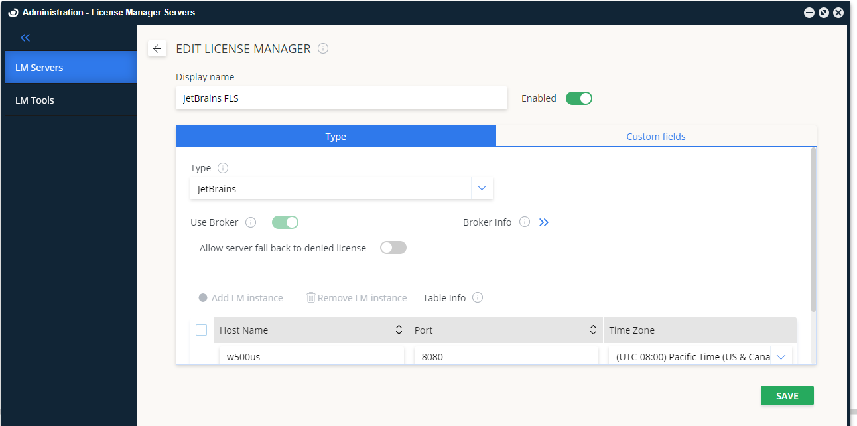857x426 pixels.
Task: Open the Edit License Manager info tooltip icon
Action: (x=323, y=48)
